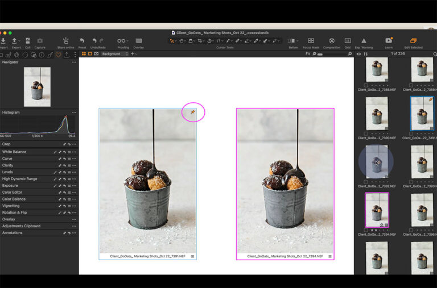Toggle Proofing glasses icon
Viewport: 437px width, 288px height.
click(x=122, y=41)
